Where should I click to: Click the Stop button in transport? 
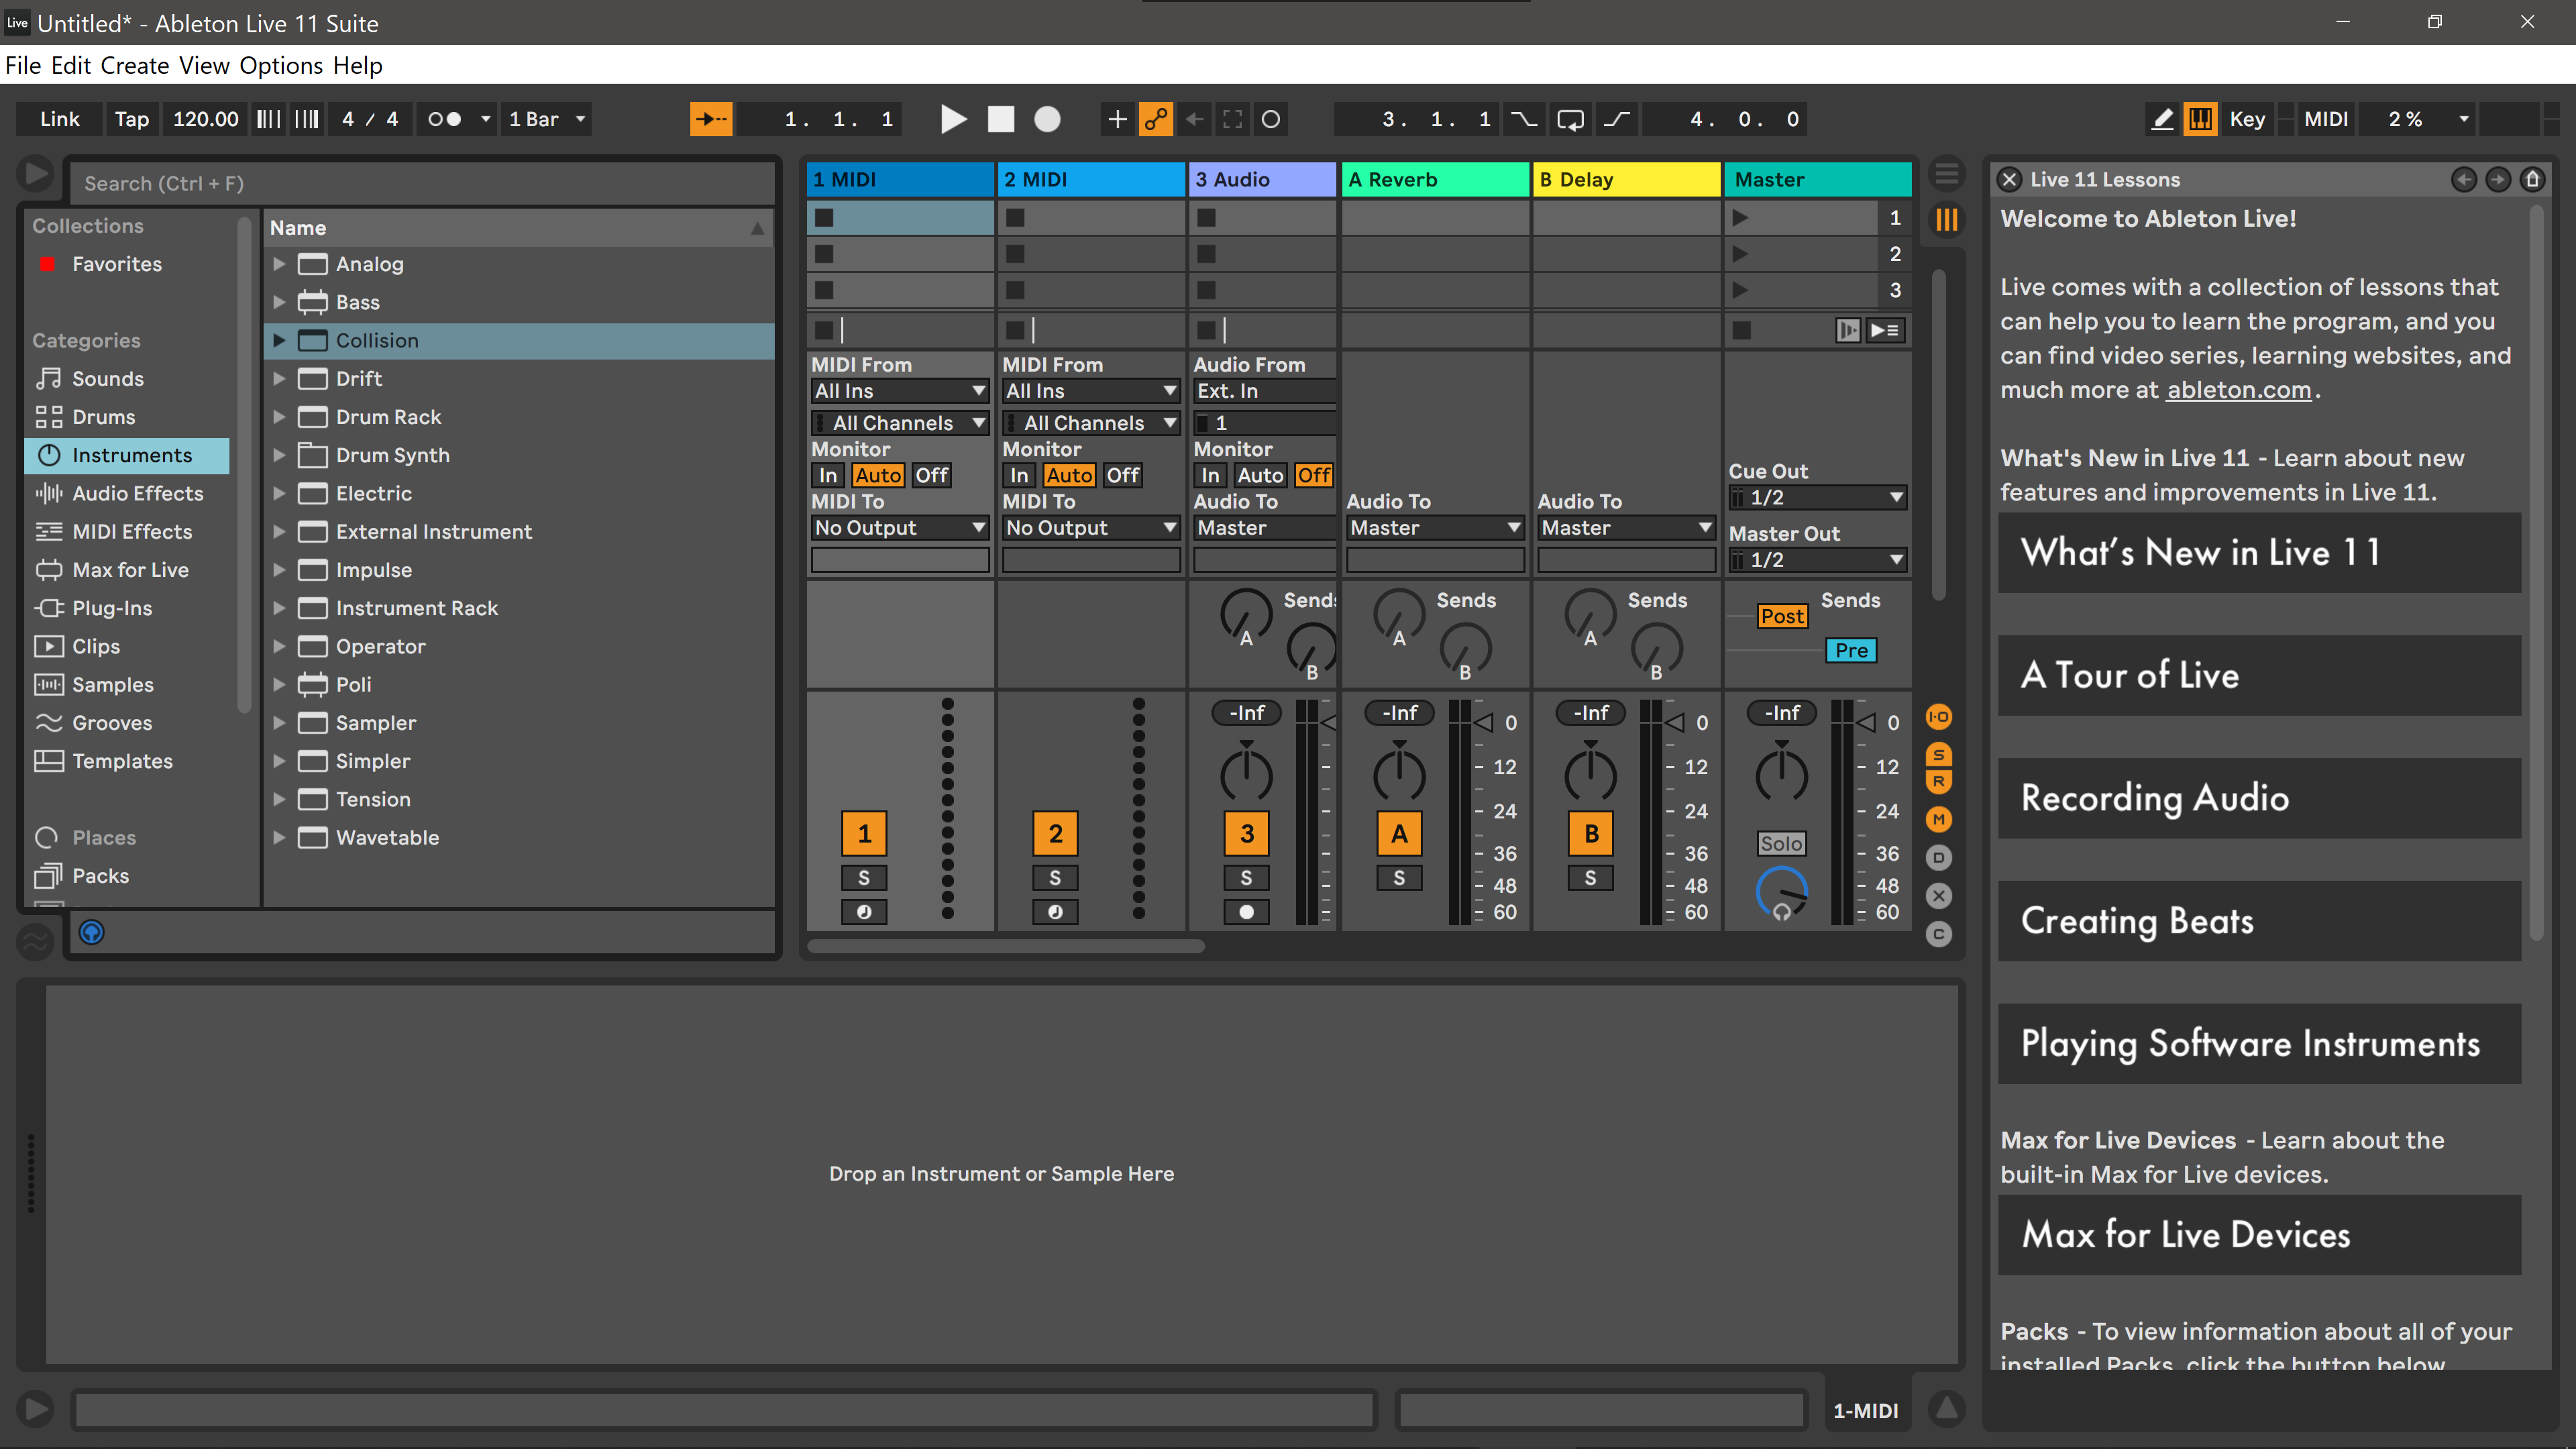coord(1000,119)
